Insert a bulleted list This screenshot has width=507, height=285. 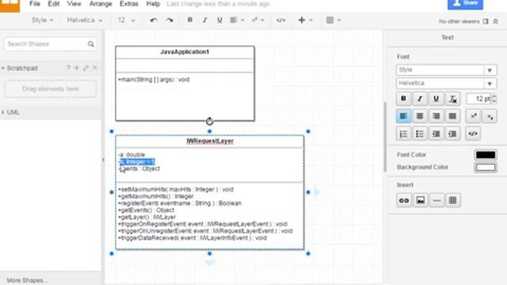click(x=420, y=134)
